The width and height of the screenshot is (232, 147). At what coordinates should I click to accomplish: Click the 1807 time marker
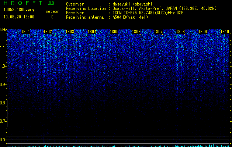158,32
